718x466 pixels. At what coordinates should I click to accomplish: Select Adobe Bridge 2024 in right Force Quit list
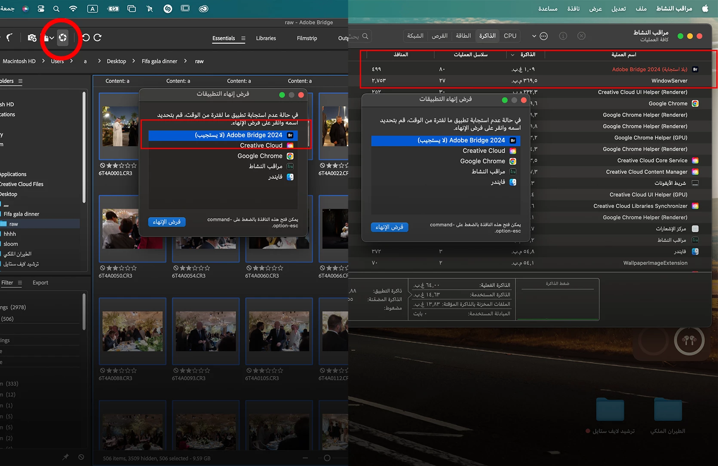point(446,140)
